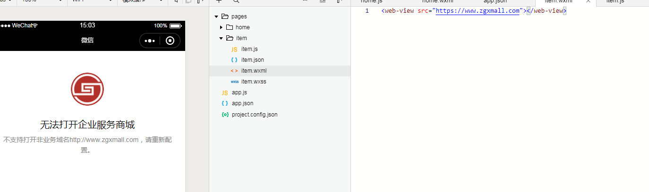Image resolution: width=649 pixels, height=192 pixels.
Task: Expand the home folder arrow
Action: [x=221, y=27]
